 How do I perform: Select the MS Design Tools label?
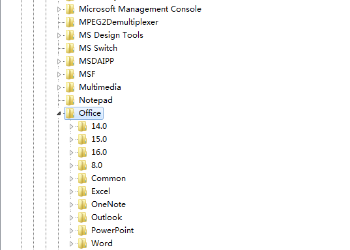[111, 35]
